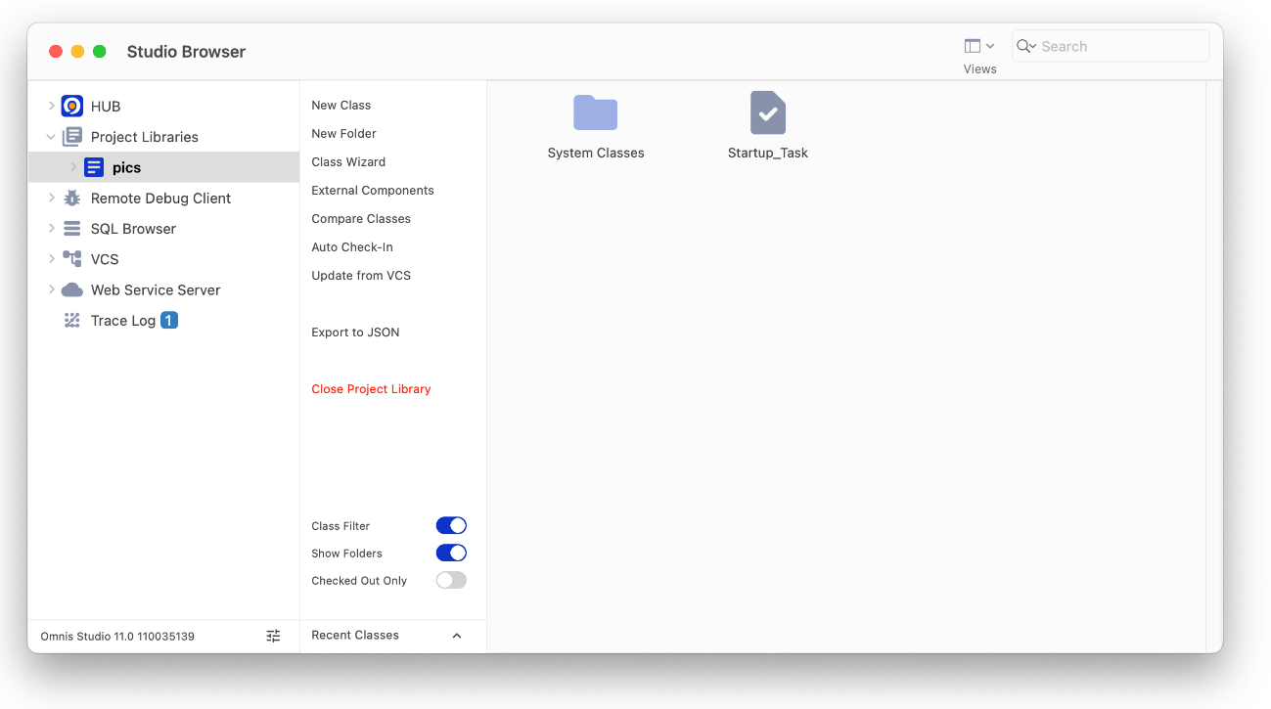This screenshot has height=709, width=1271.
Task: Expand the pics library node
Action: tap(73, 167)
